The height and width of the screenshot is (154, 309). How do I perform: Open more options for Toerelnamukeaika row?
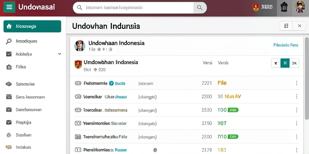click(x=296, y=137)
